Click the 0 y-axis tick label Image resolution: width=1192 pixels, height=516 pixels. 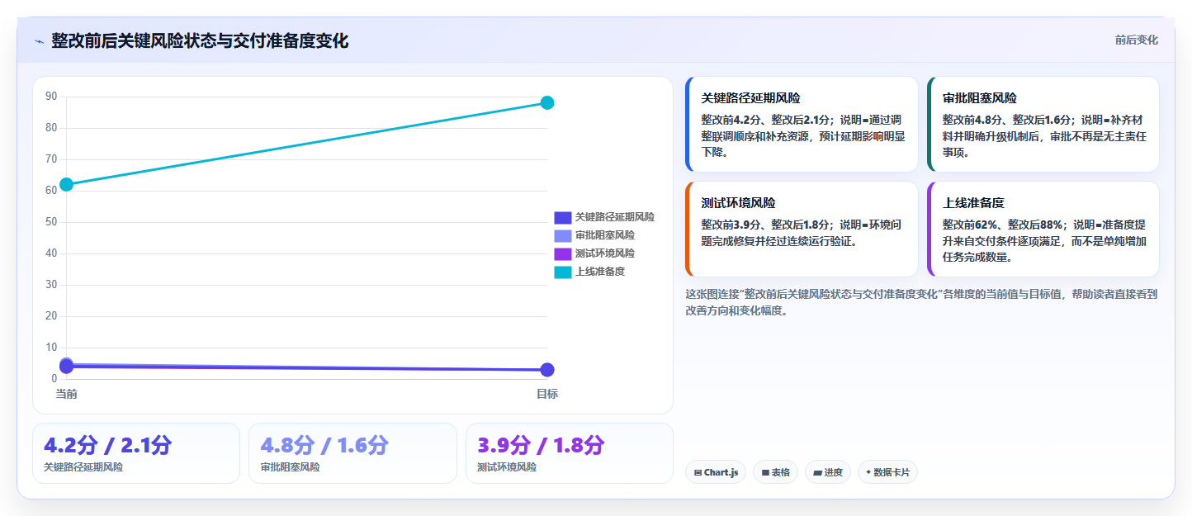pyautogui.click(x=54, y=379)
